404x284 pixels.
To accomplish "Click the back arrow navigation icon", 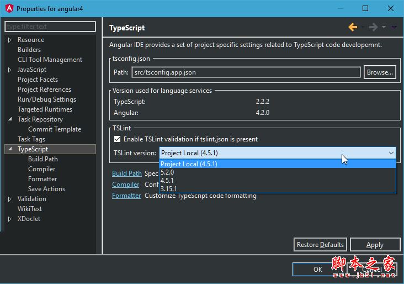I will click(353, 27).
